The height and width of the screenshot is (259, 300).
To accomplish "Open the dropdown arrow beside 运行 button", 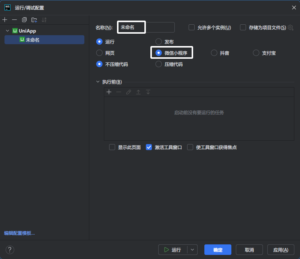I will 192,250.
